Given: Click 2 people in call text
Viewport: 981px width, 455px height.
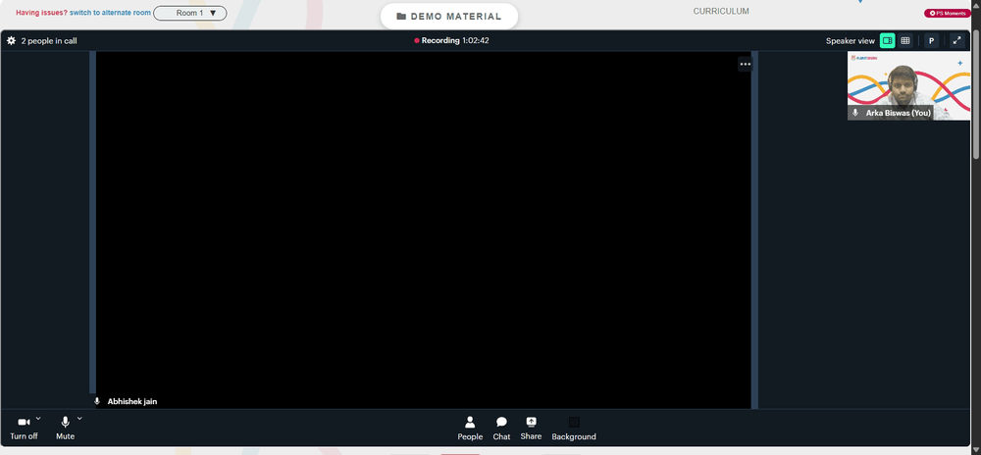Looking at the screenshot, I should click(x=49, y=40).
